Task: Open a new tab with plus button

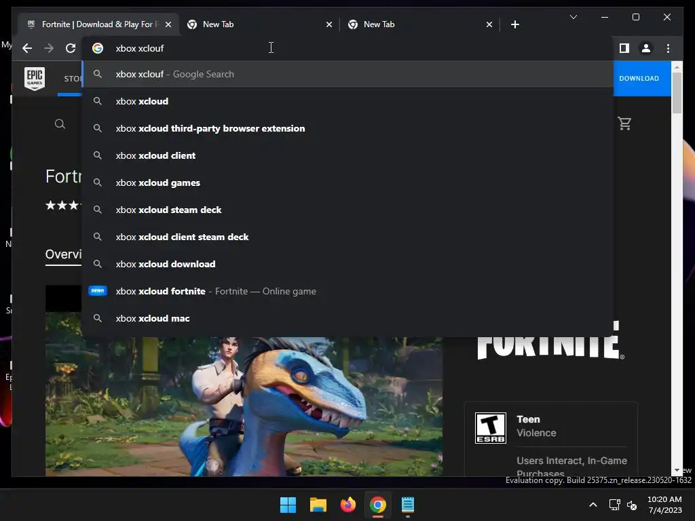Action: (514, 24)
